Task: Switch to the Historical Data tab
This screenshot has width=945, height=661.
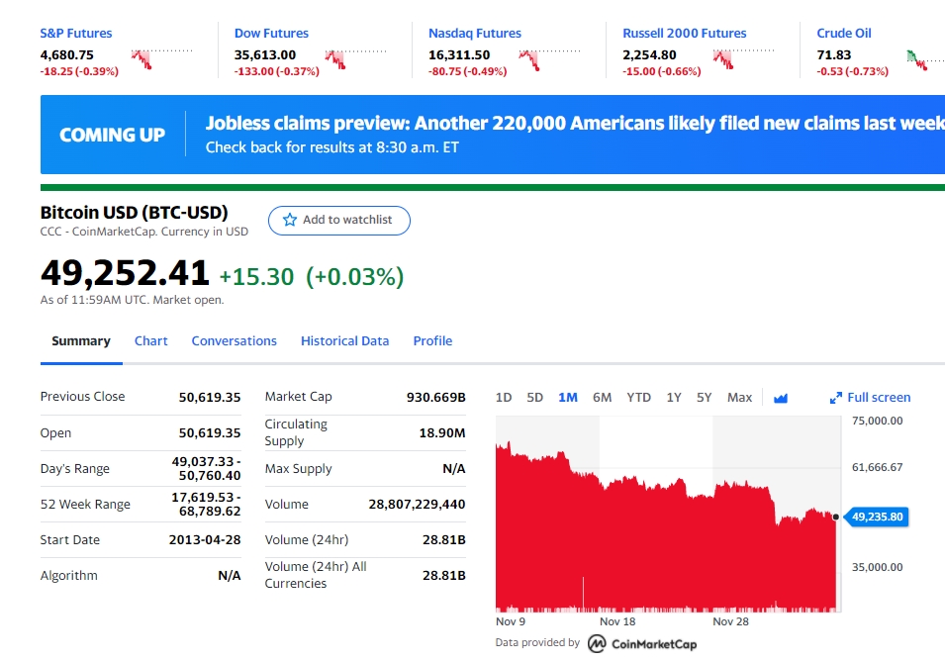Action: coord(344,341)
